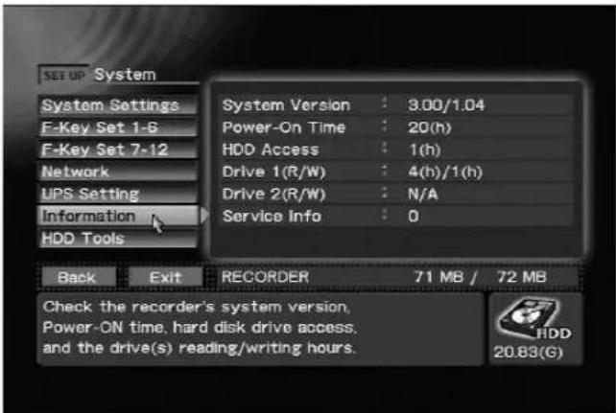This screenshot has width=616, height=413.
Task: Select the System Version row
Action: pos(397,105)
